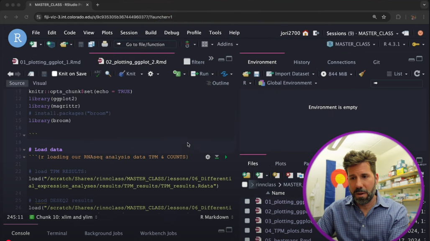Switch to the History tab
The width and height of the screenshot is (430, 241).
click(x=302, y=62)
